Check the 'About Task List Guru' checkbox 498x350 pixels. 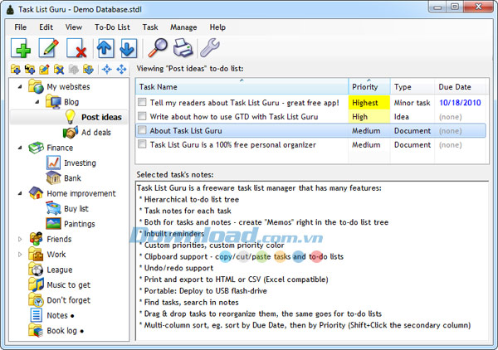click(142, 130)
